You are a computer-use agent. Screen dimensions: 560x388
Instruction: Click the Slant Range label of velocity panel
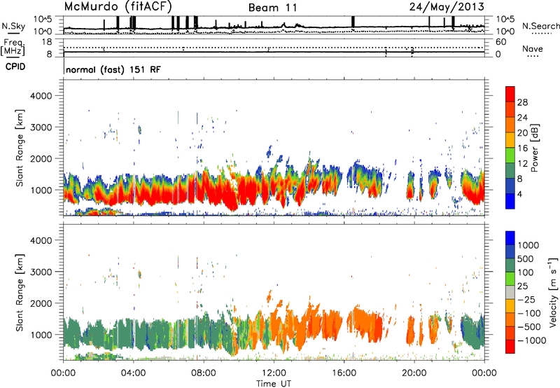[x=20, y=293]
